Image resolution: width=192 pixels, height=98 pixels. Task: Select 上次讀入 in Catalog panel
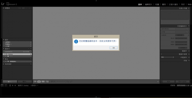click(x=17, y=46)
